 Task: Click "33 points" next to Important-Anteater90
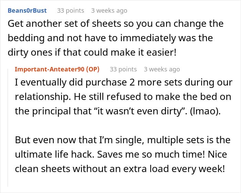tap(123, 69)
